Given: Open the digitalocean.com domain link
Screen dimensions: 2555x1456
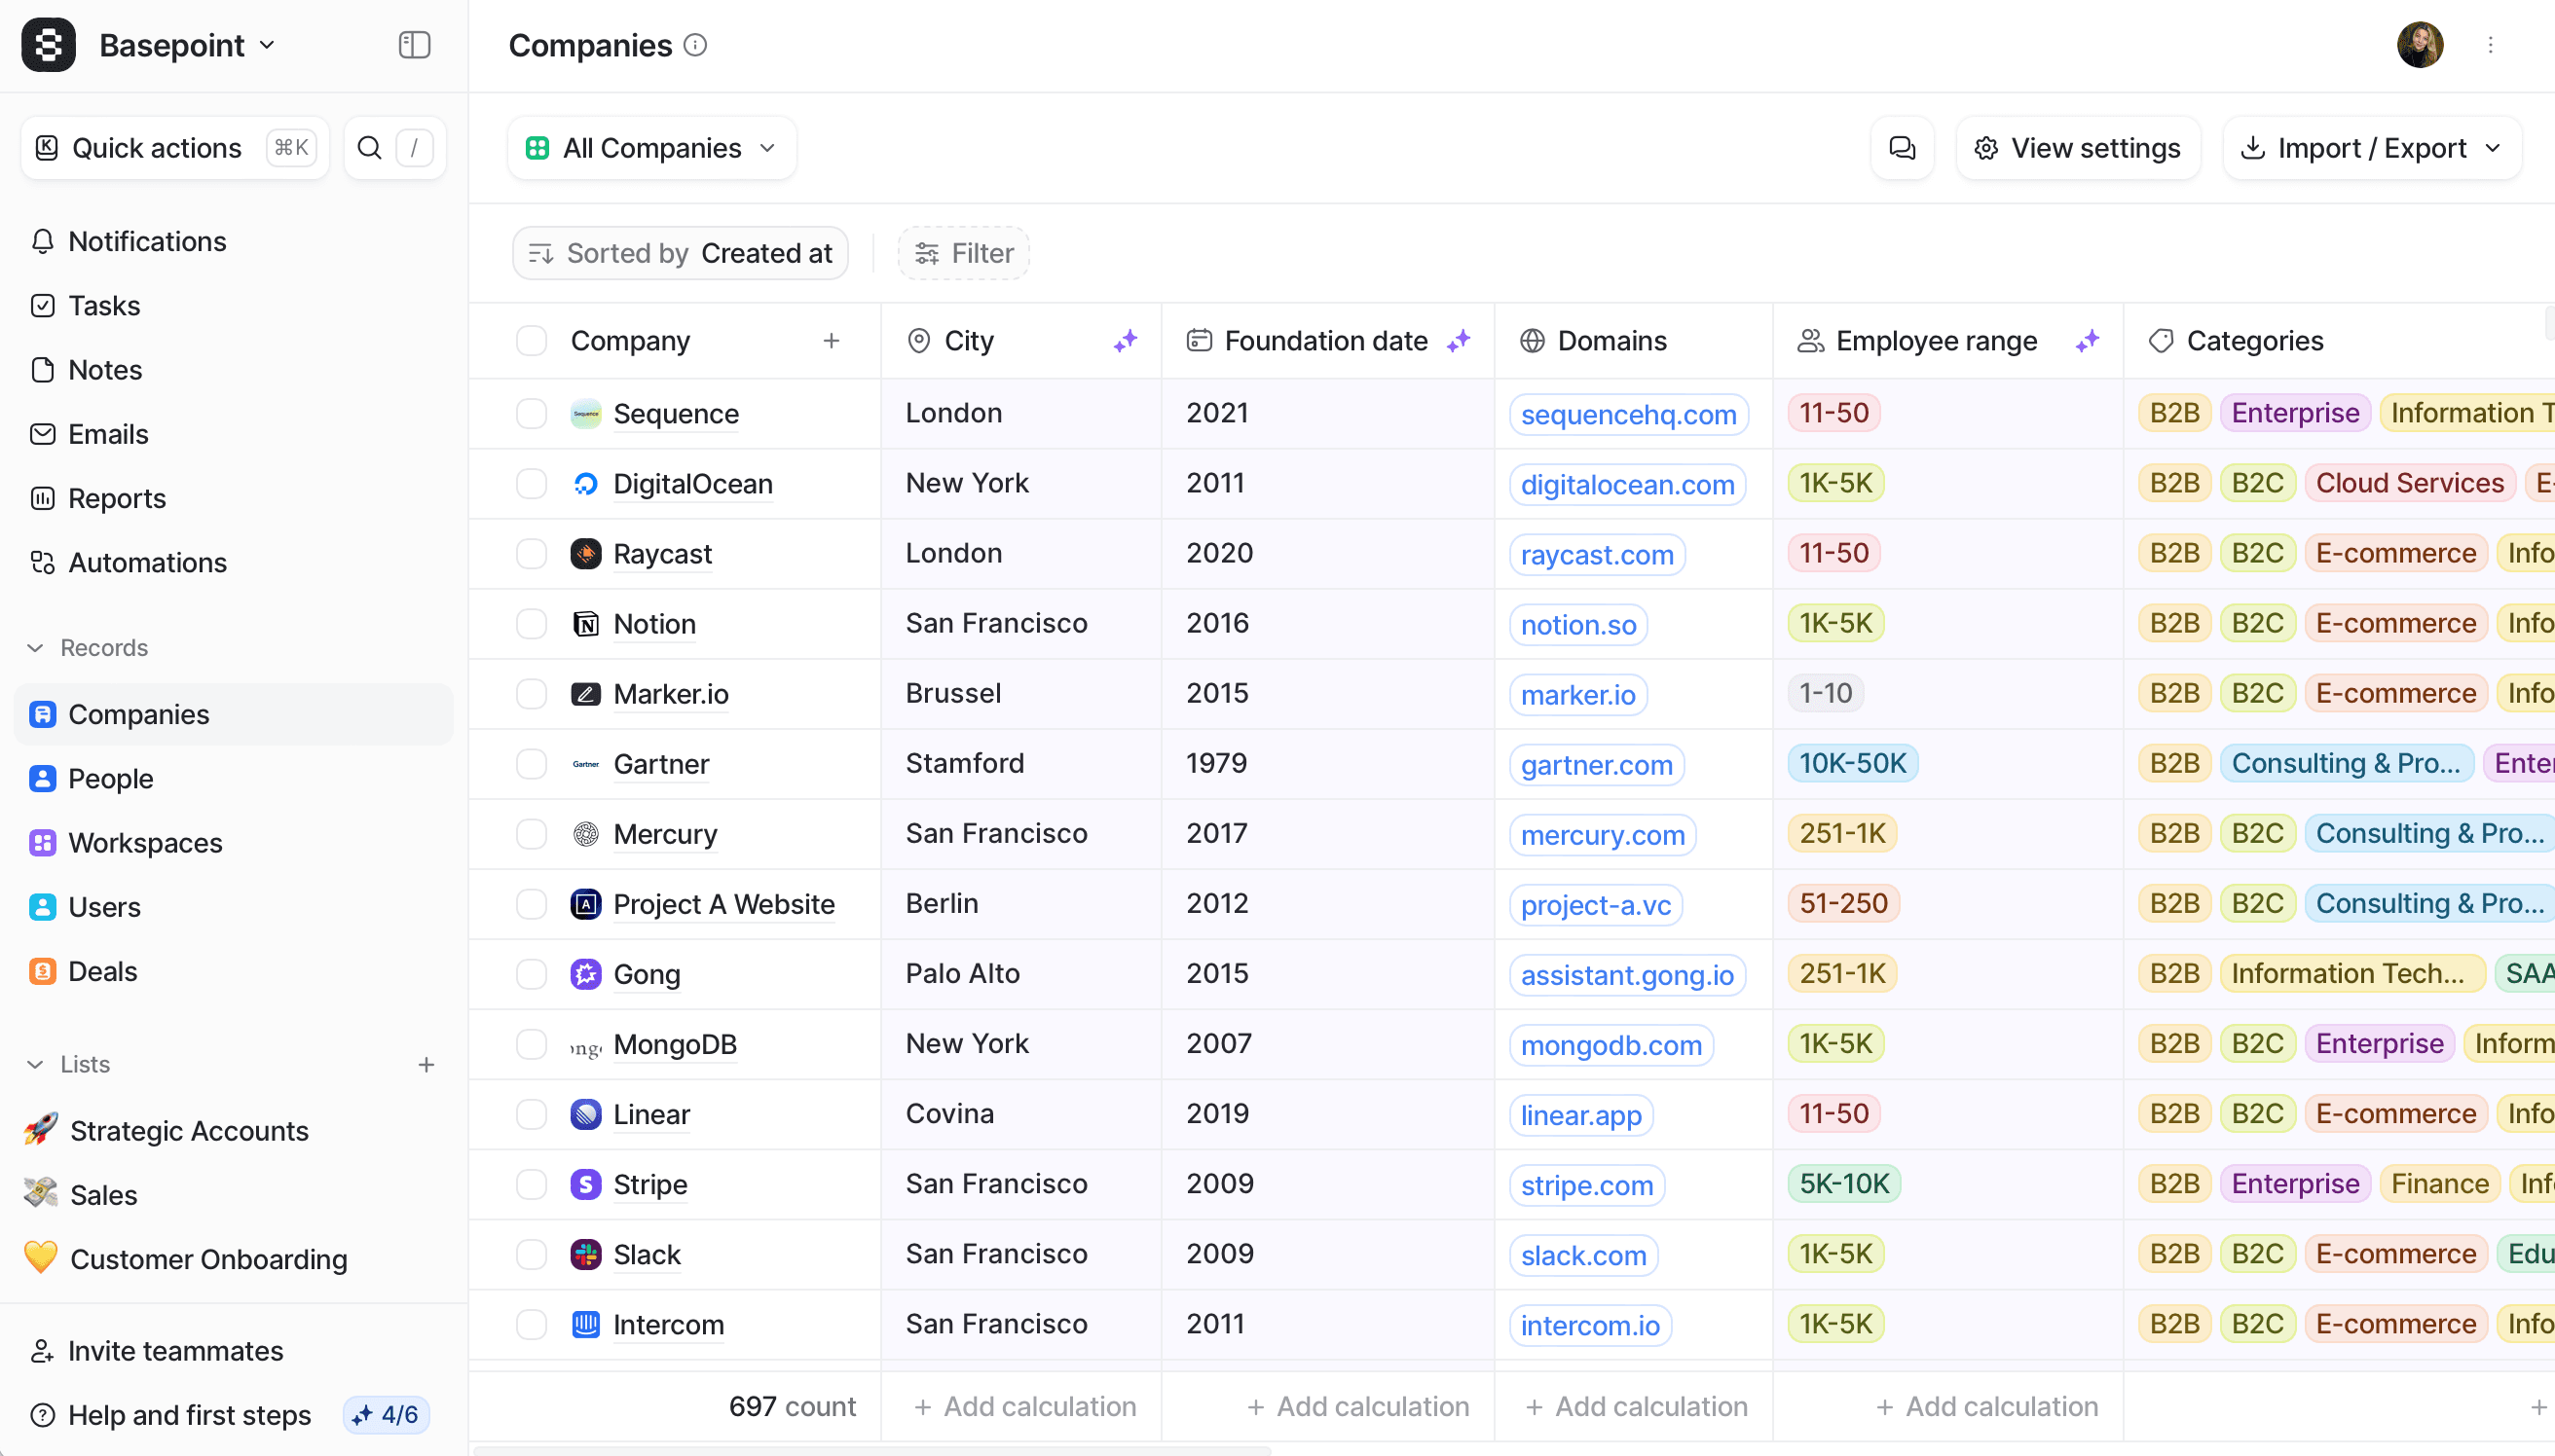Looking at the screenshot, I should click(x=1628, y=485).
